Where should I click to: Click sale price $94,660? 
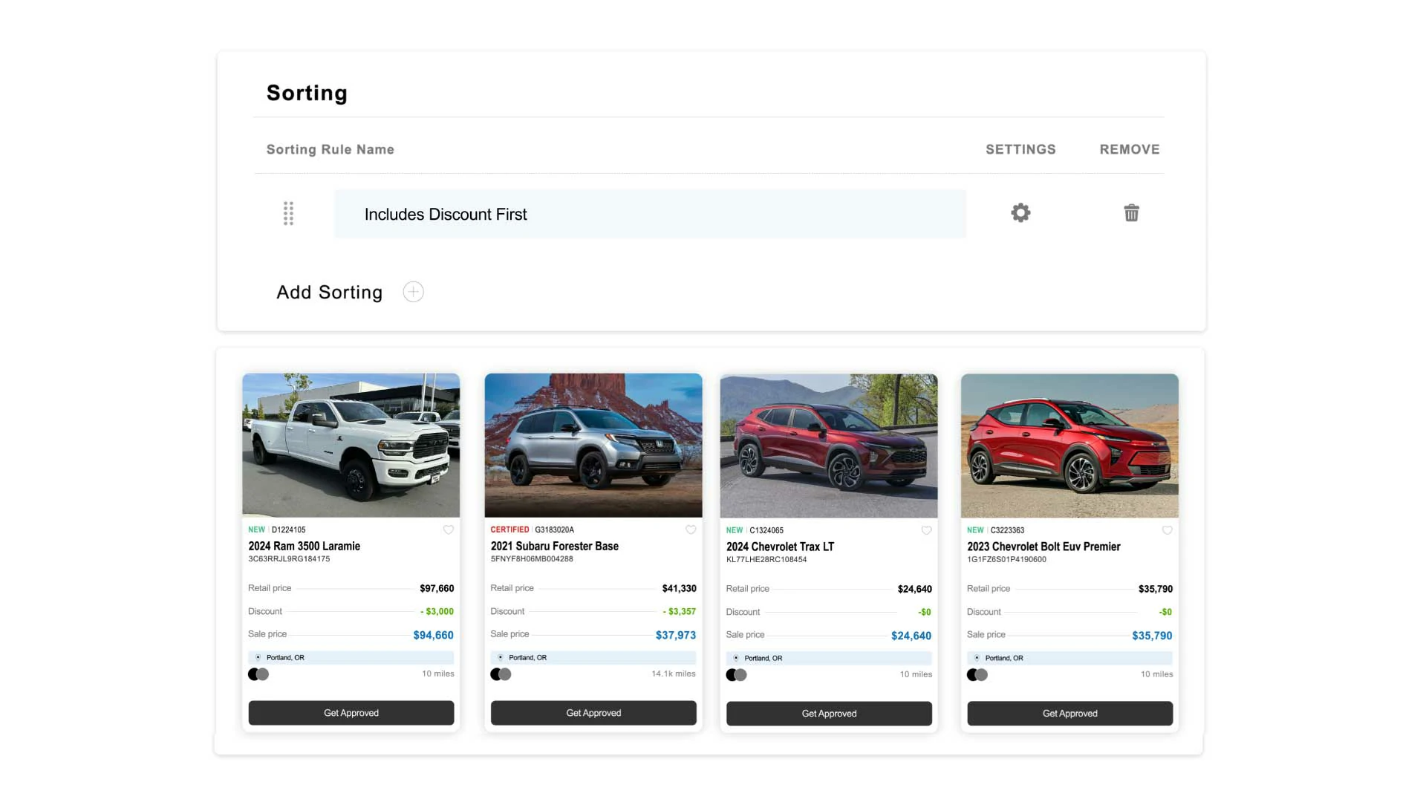[433, 636]
